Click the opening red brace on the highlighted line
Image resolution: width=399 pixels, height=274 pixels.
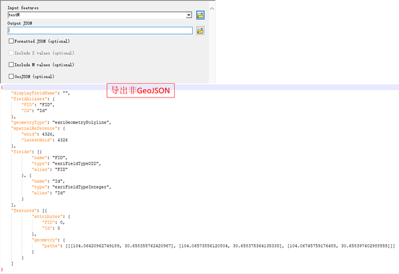pyautogui.click(x=2, y=88)
